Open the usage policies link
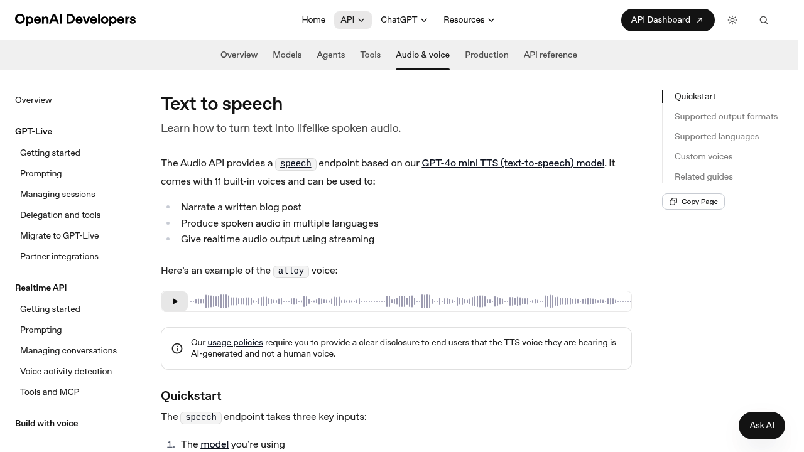Screen dimensions: 804x452 [235, 343]
